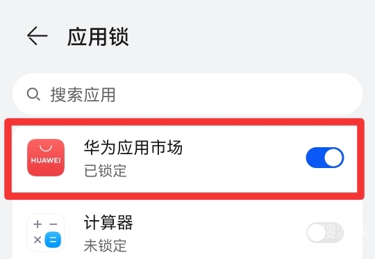The width and height of the screenshot is (375, 259).
Task: Select the 计算器 app name
Action: click(108, 222)
